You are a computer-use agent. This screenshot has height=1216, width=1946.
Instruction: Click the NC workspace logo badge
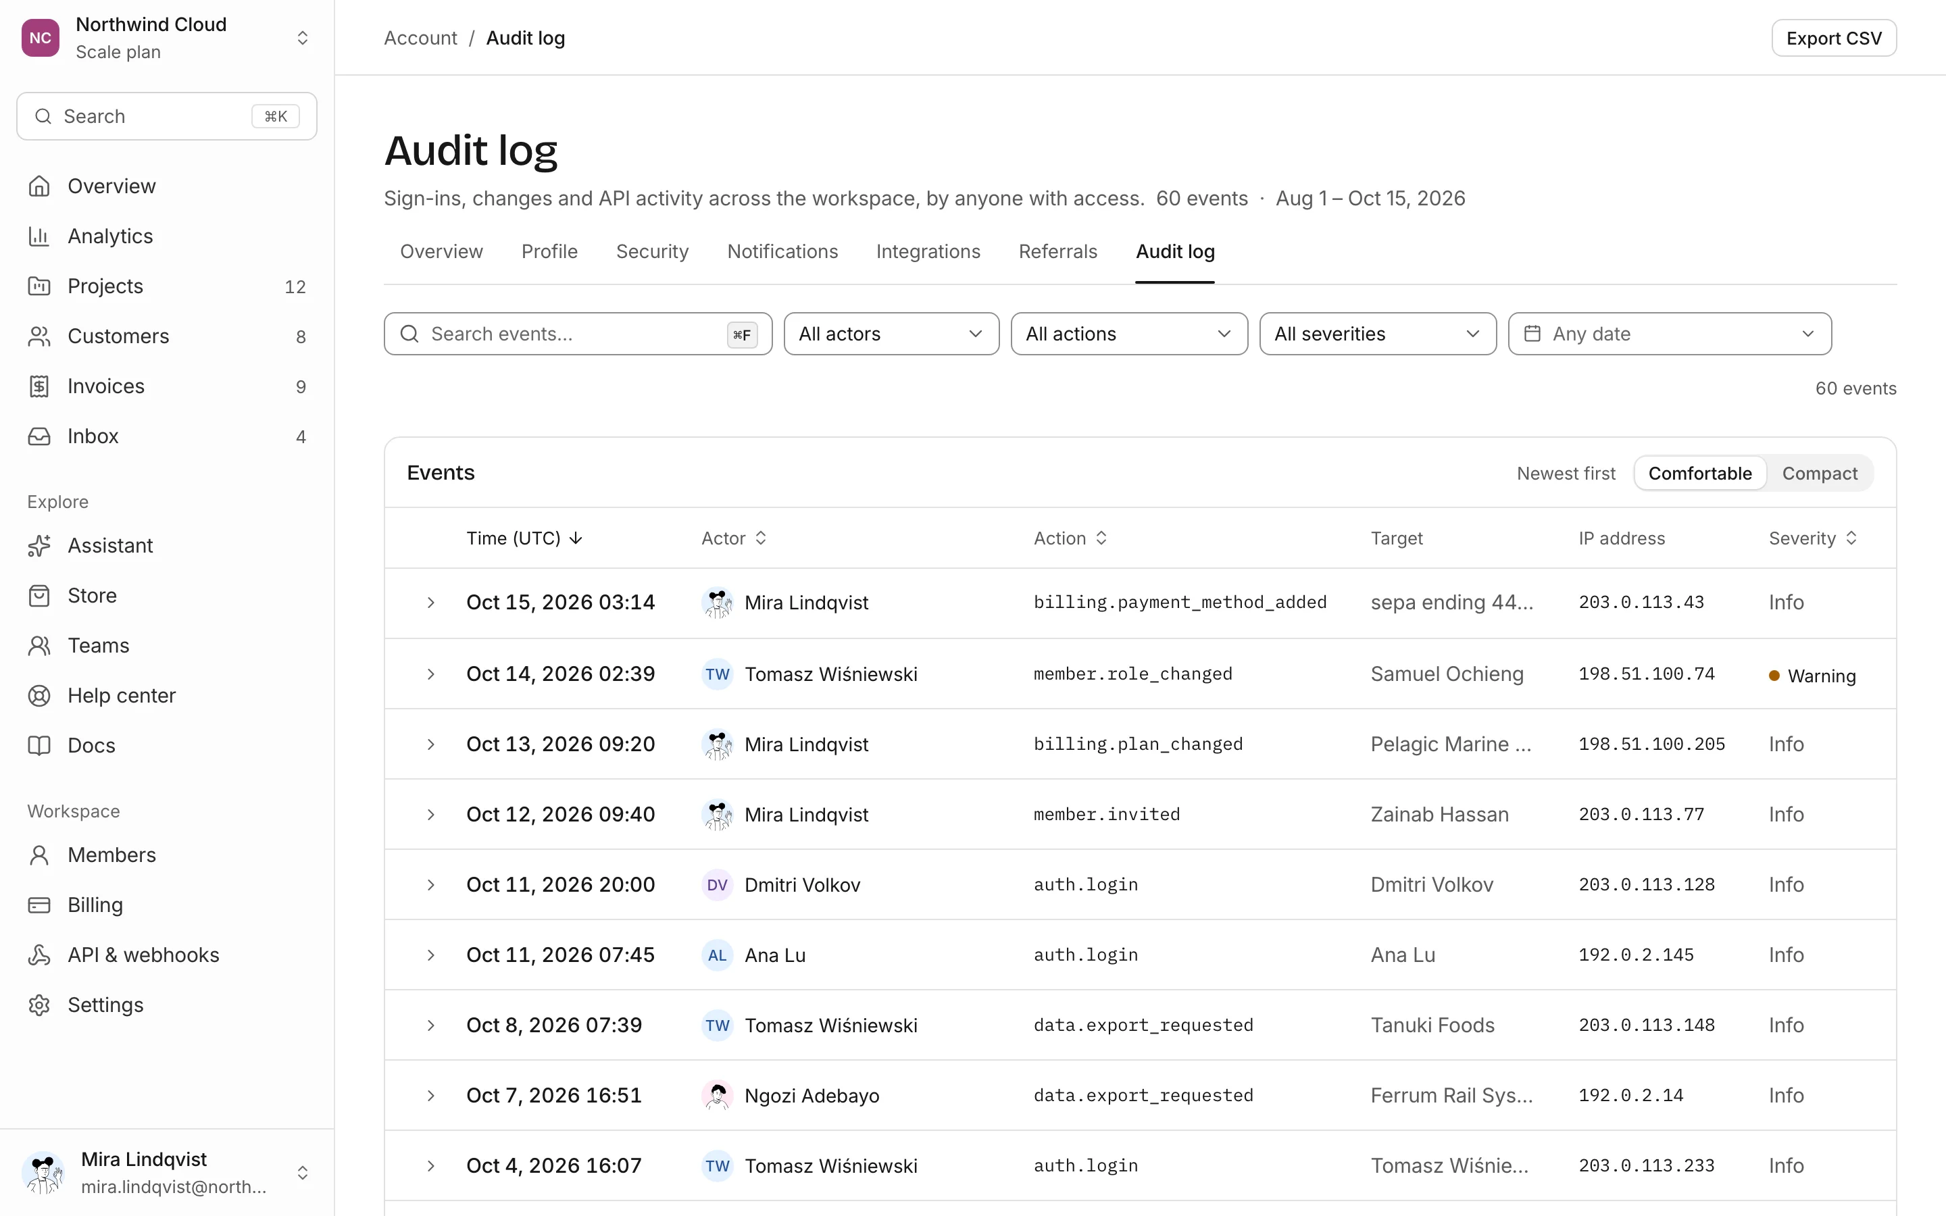pyautogui.click(x=41, y=38)
